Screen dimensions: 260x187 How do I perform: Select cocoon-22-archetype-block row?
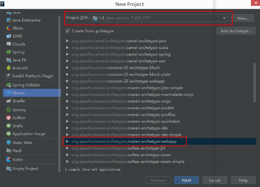coord(160,68)
